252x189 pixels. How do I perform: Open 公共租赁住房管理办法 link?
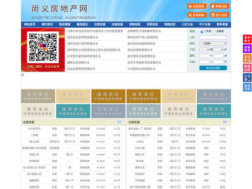[141, 69]
